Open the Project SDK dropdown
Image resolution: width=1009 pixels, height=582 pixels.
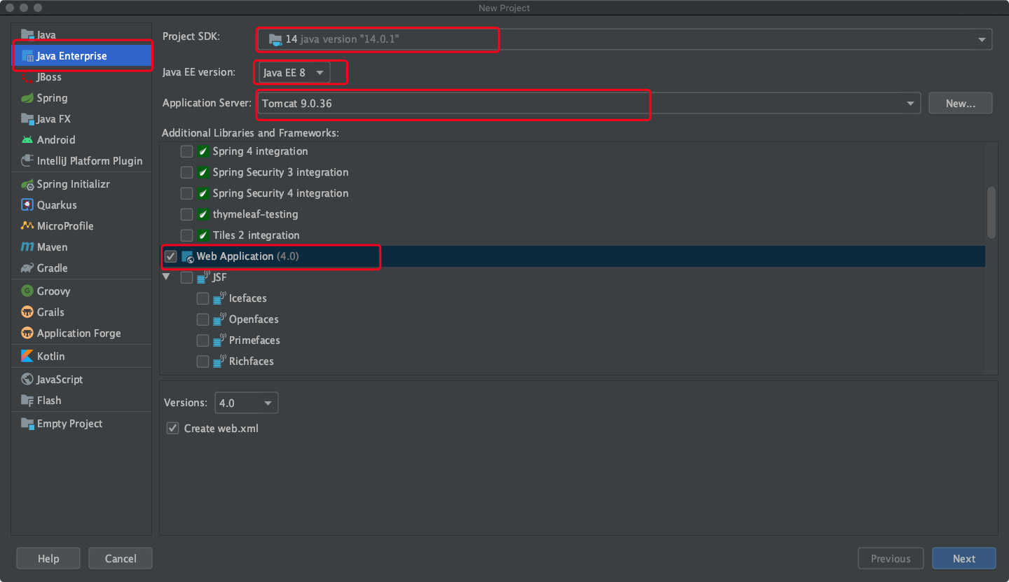tap(624, 39)
